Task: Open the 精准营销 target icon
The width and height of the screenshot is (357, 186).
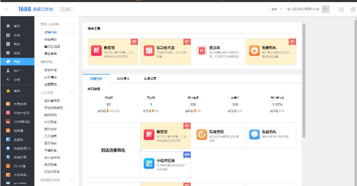Action: [x=201, y=134]
